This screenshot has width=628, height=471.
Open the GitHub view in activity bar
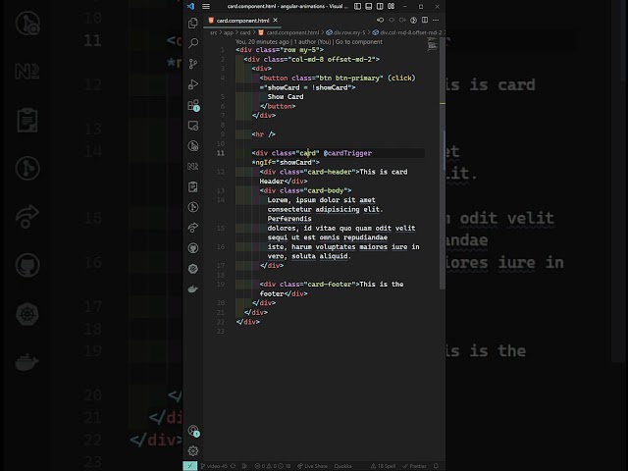(193, 248)
